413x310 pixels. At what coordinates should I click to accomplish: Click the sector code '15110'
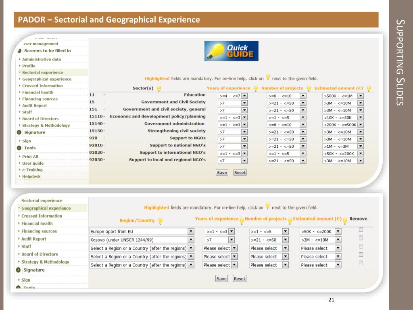pyautogui.click(x=96, y=116)
